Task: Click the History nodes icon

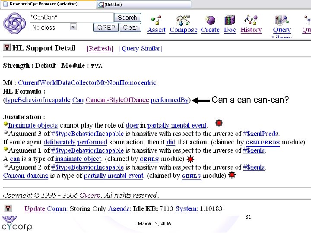Action: point(251,20)
